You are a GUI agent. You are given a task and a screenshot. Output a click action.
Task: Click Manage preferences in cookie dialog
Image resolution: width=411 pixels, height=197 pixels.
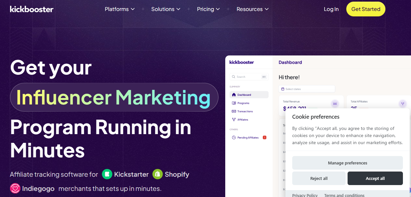pyautogui.click(x=347, y=163)
